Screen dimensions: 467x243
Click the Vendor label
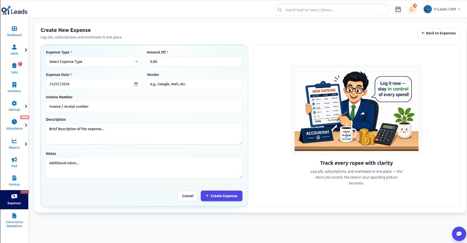point(153,75)
